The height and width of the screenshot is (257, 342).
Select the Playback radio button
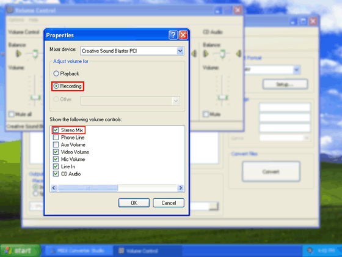pos(56,73)
